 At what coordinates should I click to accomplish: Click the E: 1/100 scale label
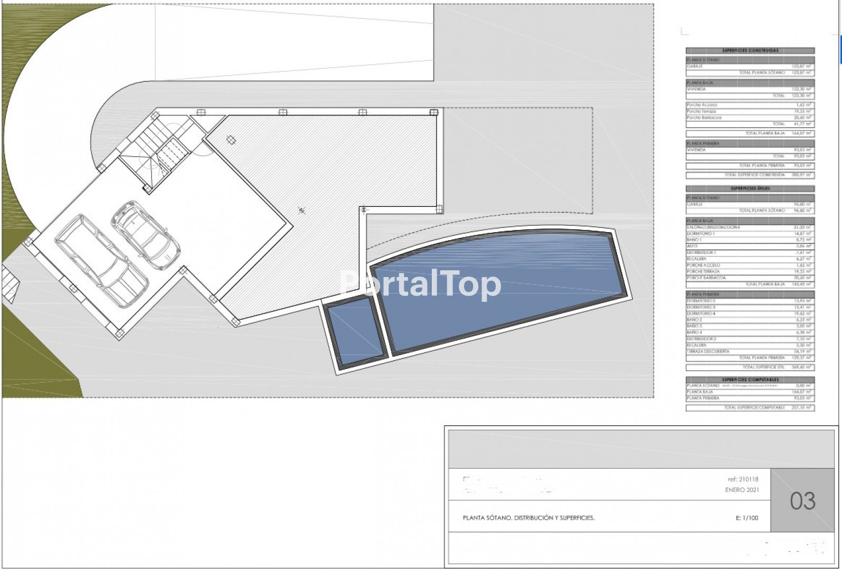click(746, 518)
